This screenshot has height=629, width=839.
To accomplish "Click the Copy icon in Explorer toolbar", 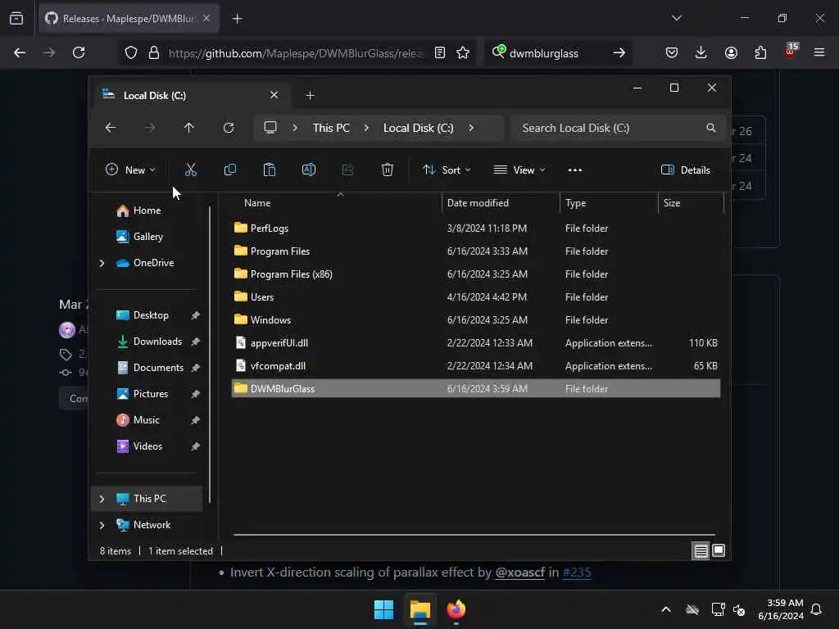I will pyautogui.click(x=230, y=170).
